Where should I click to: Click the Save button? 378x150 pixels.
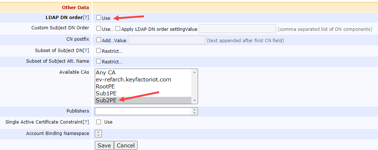click(104, 146)
